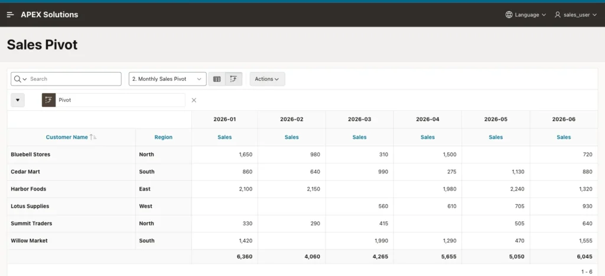Click the Sales header under 2026-02
The image size is (605, 276).
292,137
